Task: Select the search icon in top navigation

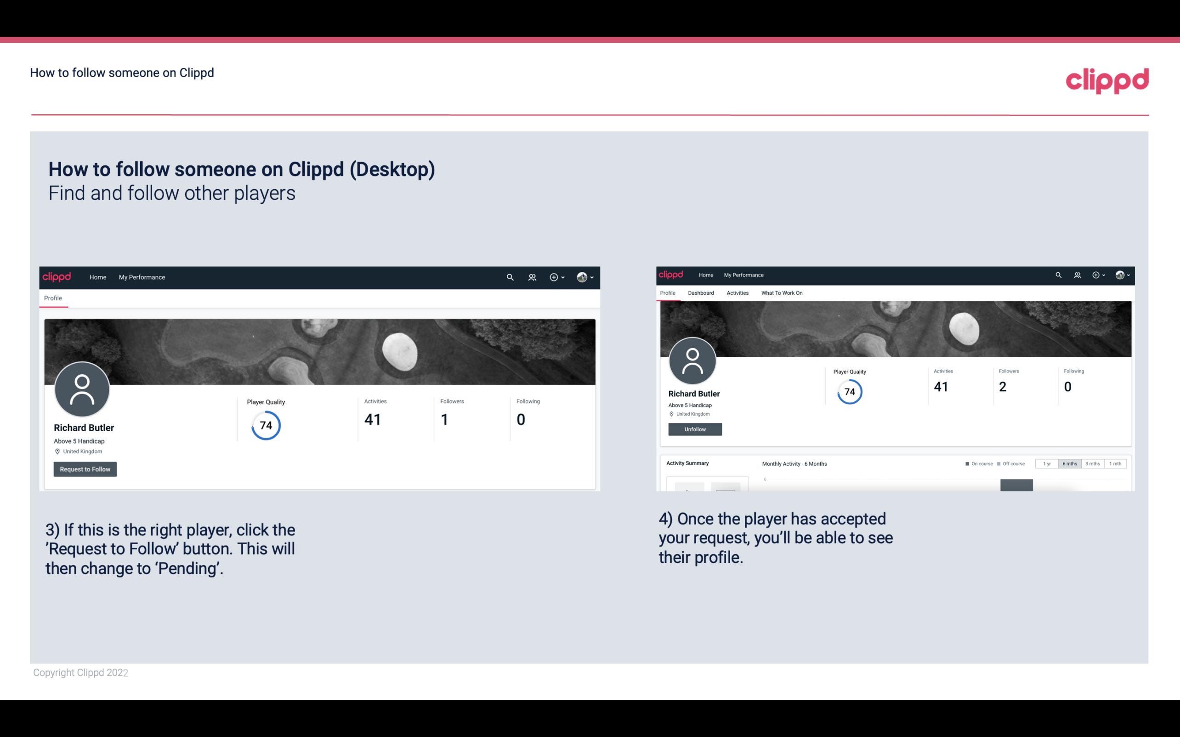Action: click(x=510, y=277)
